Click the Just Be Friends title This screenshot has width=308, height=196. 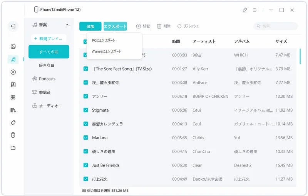[105, 165]
